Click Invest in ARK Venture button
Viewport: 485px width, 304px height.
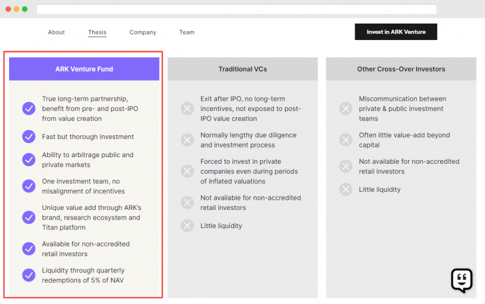pyautogui.click(x=396, y=32)
